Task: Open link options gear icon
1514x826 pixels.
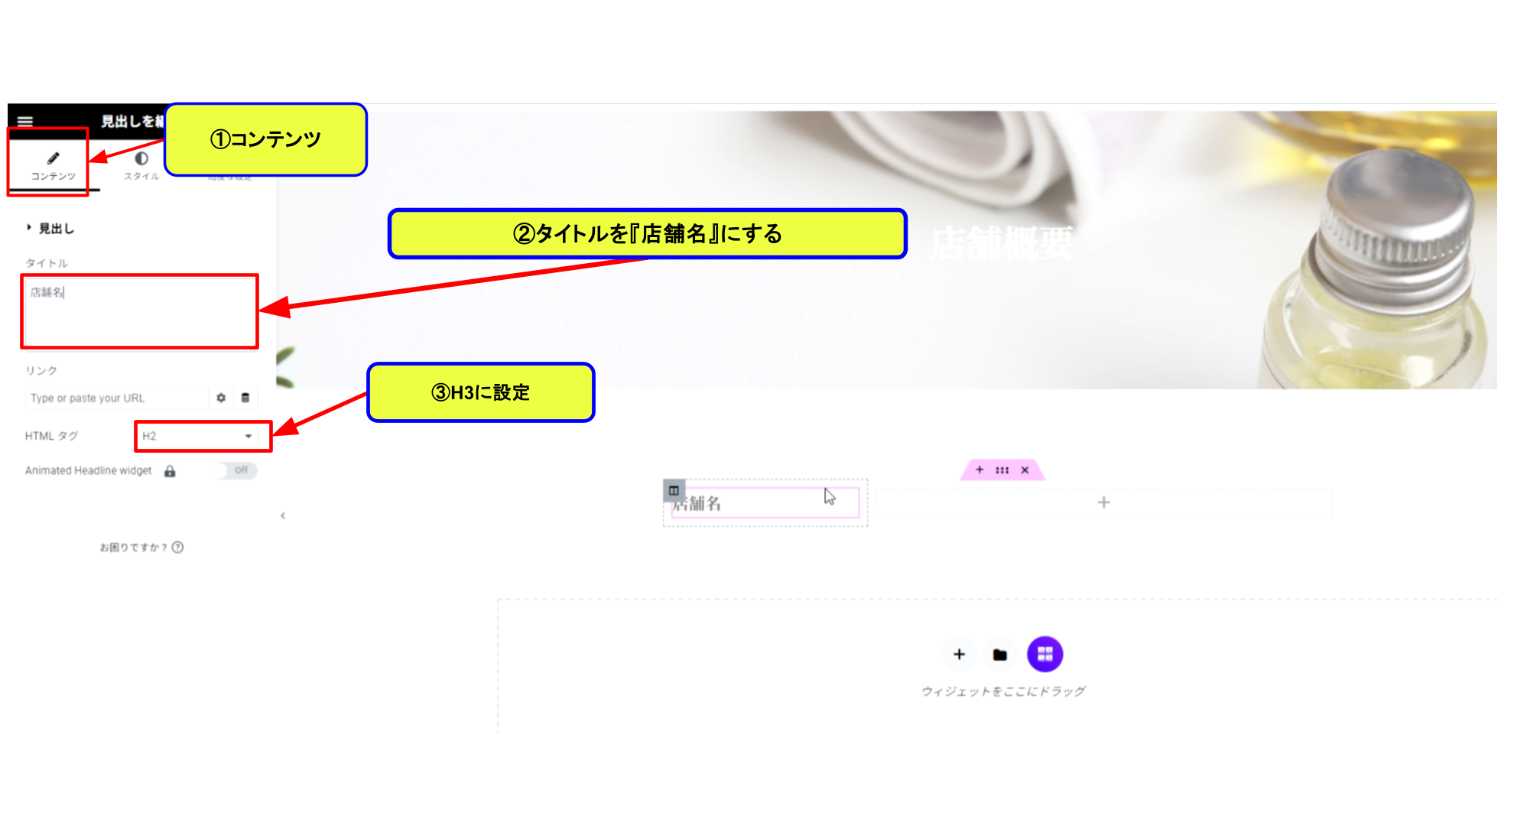Action: [221, 398]
